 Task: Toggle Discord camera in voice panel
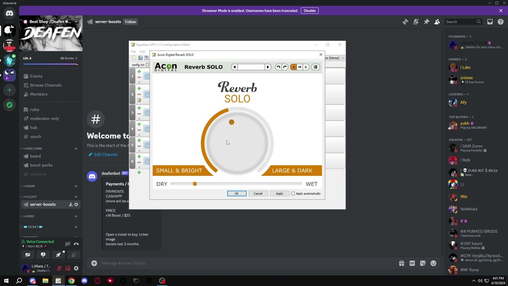point(28,255)
